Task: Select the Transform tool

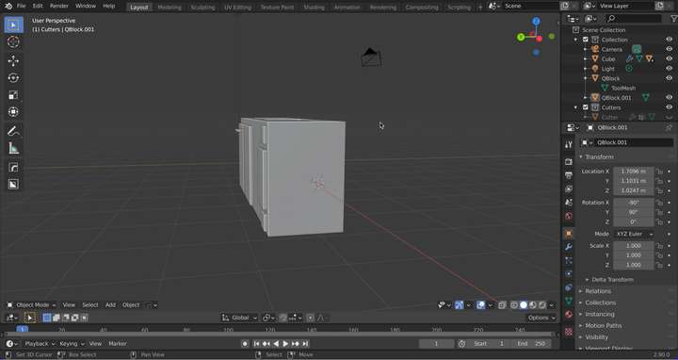Action: tap(13, 111)
